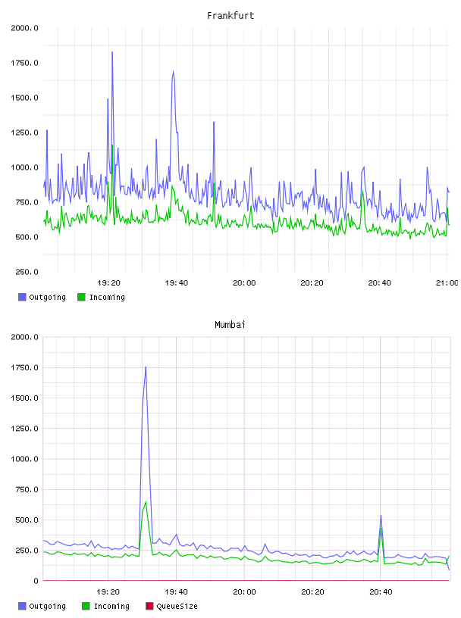461x618 pixels.
Task: Click the Frankfurt chart title
Action: [230, 16]
